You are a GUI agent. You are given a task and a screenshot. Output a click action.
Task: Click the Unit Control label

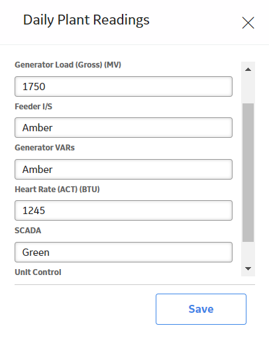(x=38, y=272)
